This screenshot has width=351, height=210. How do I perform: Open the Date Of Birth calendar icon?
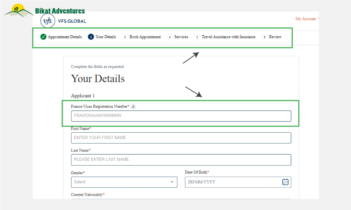pyautogui.click(x=285, y=182)
